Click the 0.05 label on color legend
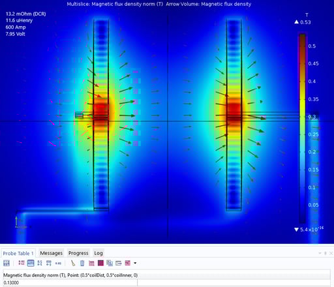This screenshot has width=334, height=287. [313, 205]
